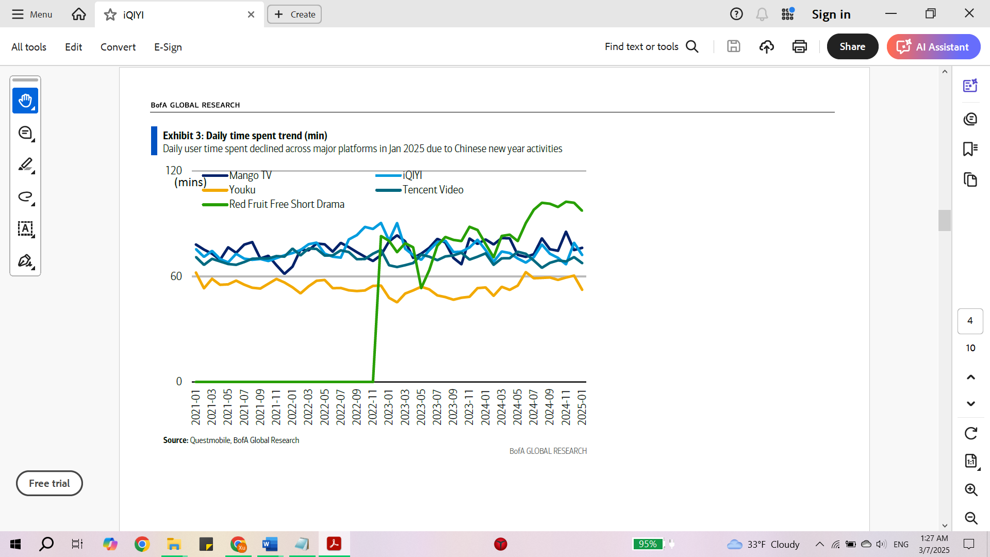
Task: Open the comments panel icon
Action: pyautogui.click(x=970, y=119)
